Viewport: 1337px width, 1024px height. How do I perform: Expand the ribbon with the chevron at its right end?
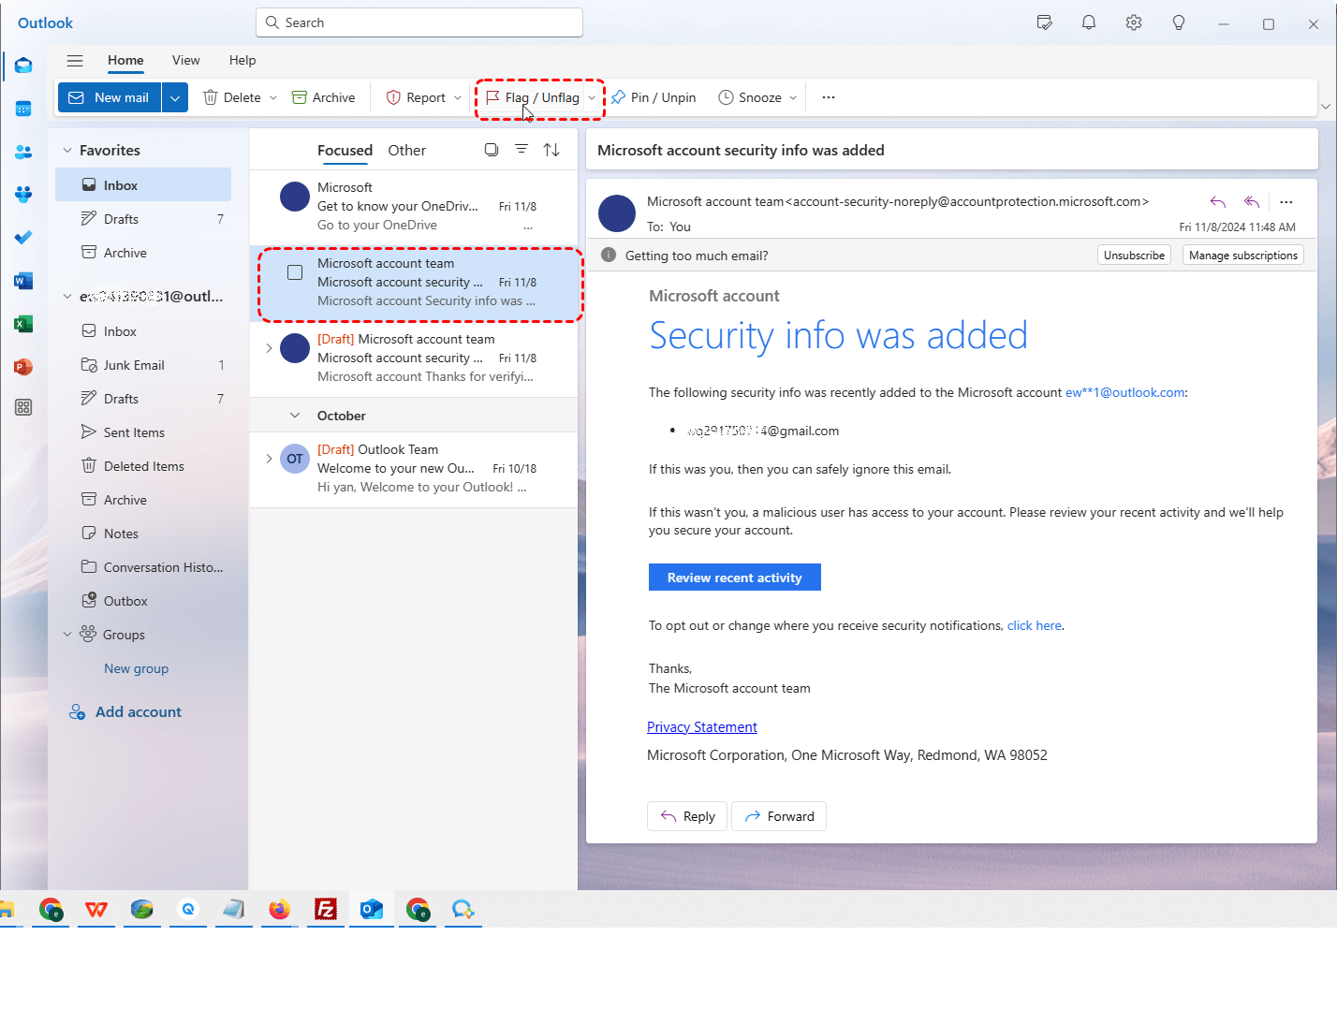1325,107
